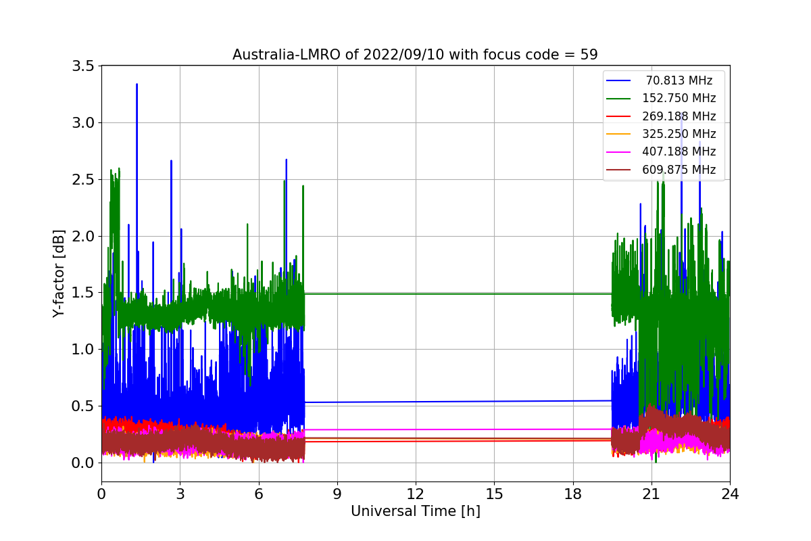The image size is (811, 541).
Task: Click the green legend line for 152.750 MHz
Action: click(619, 99)
